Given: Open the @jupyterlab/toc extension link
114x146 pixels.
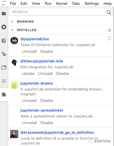Looking at the screenshot, I should tap(35, 39).
